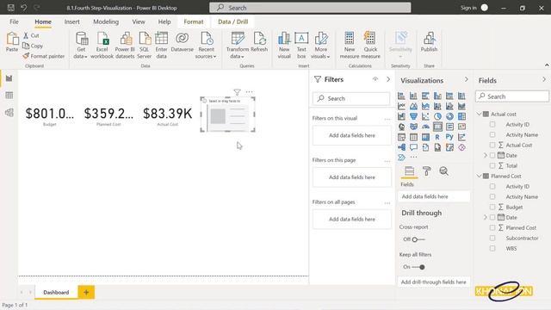Viewport: 551px width, 310px height.
Task: Switch to Model view in left sidebar
Action: [x=9, y=113]
